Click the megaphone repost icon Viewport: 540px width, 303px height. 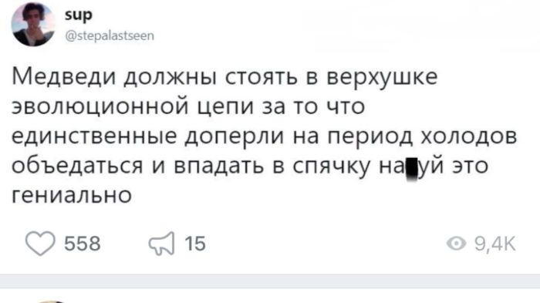point(161,243)
